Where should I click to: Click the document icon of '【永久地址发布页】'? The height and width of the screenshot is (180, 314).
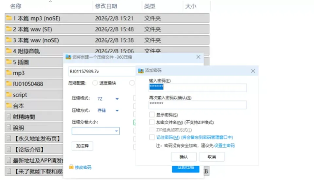pos(9,138)
